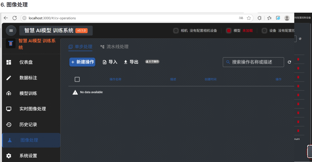Open the hamburger navigation menu
This screenshot has width=312, height=162.
click(11, 31)
